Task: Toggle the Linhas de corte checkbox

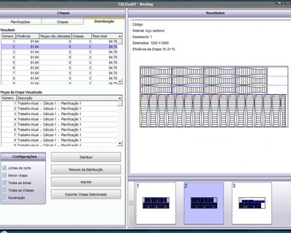Action: point(5,168)
